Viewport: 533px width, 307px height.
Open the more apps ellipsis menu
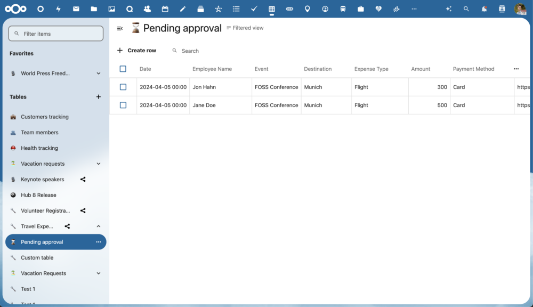(x=414, y=9)
